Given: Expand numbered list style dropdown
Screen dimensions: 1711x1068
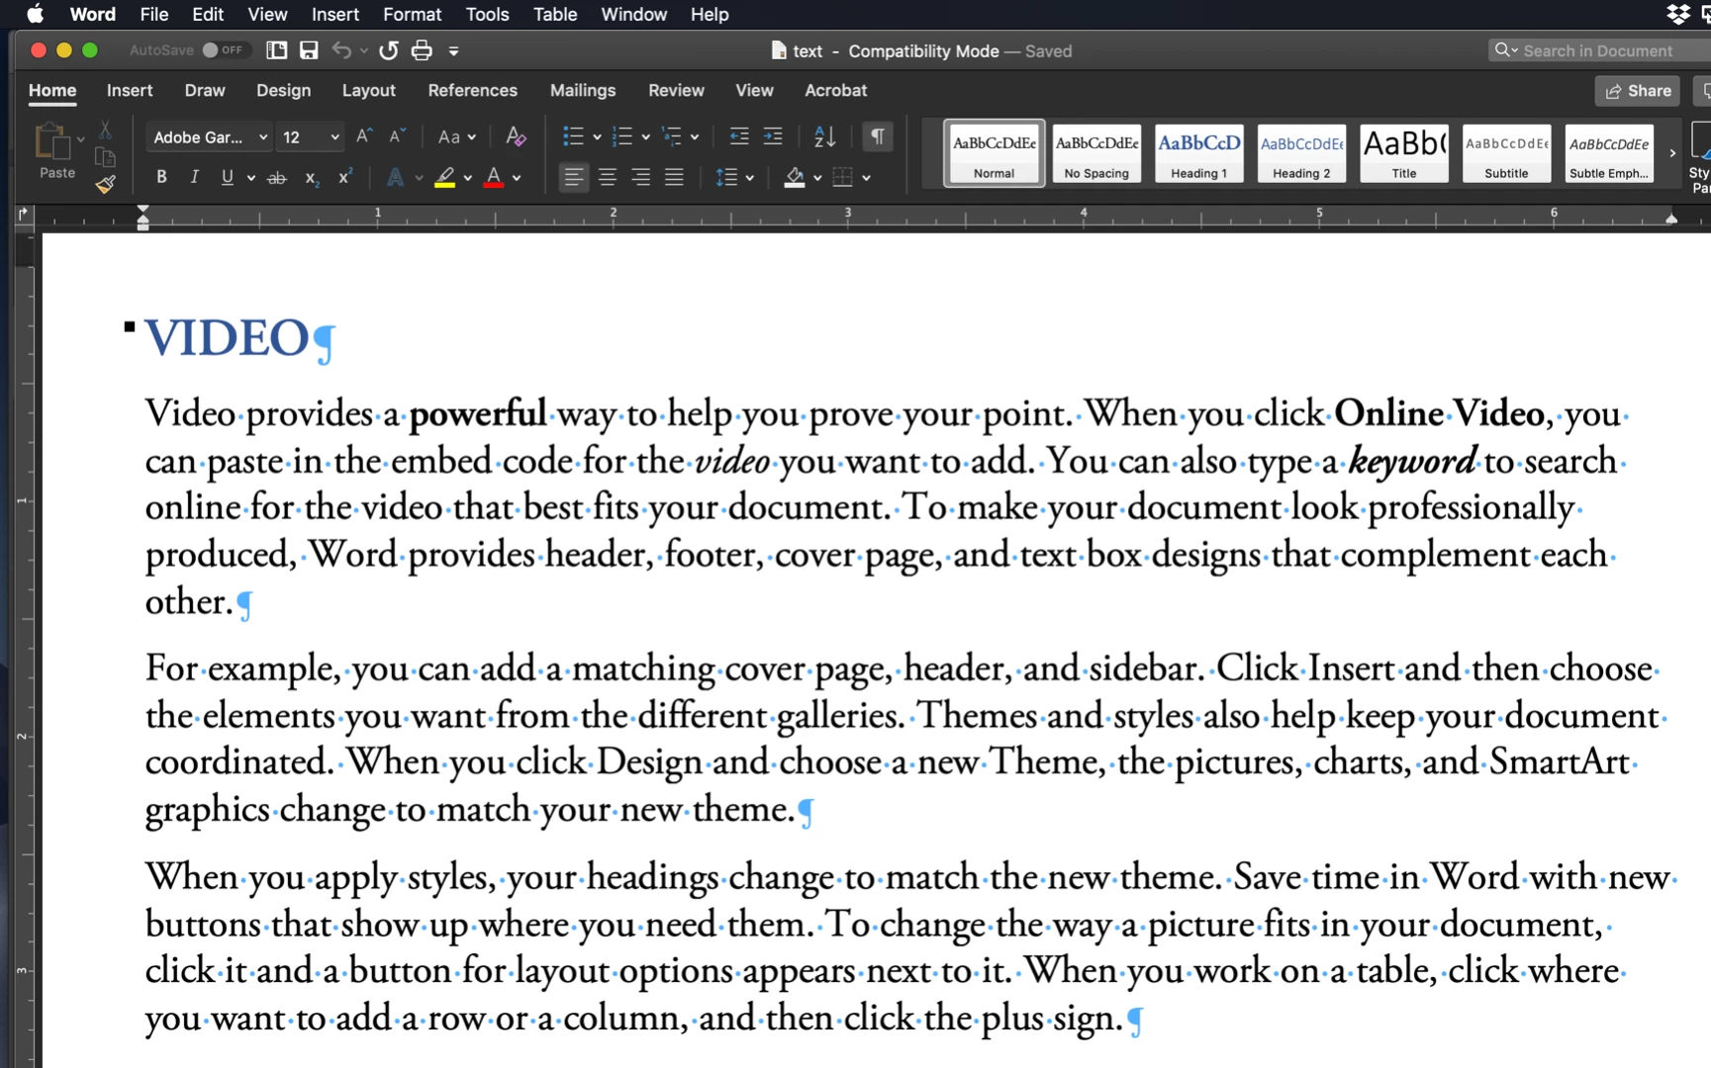Looking at the screenshot, I should click(x=645, y=137).
